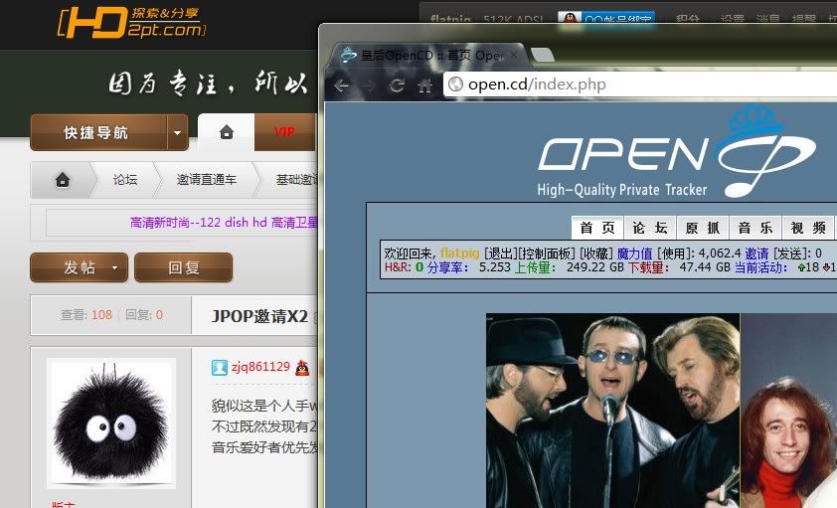Click the flatpig username link on OpenCD
837x508 pixels.
[459, 254]
